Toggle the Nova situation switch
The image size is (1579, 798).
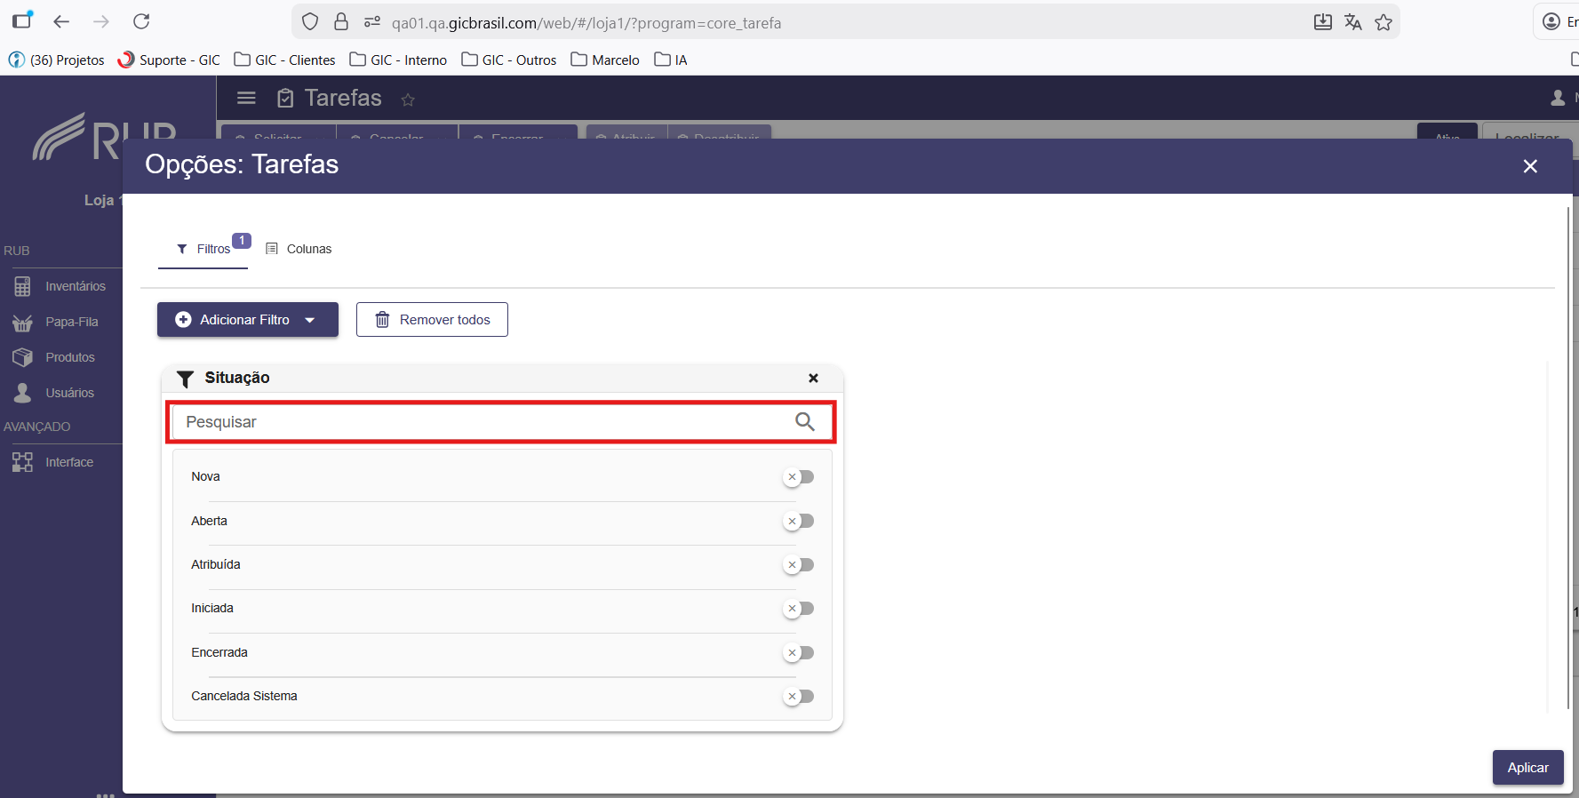click(x=799, y=477)
